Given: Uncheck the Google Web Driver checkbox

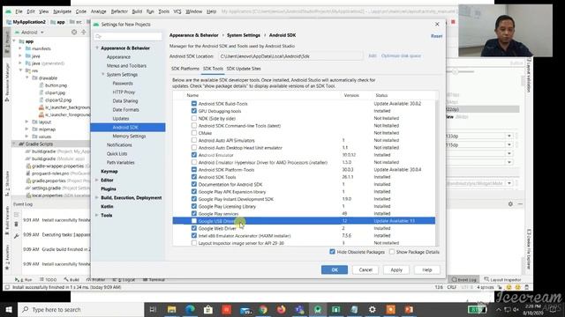Looking at the screenshot, I should tap(194, 228).
